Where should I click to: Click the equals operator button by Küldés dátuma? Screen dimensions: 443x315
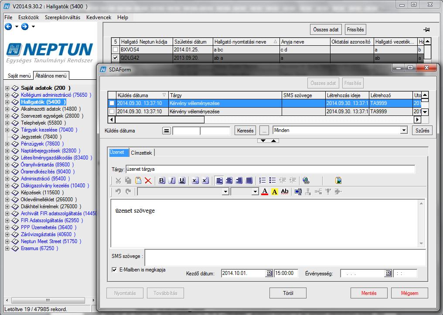tap(167, 131)
